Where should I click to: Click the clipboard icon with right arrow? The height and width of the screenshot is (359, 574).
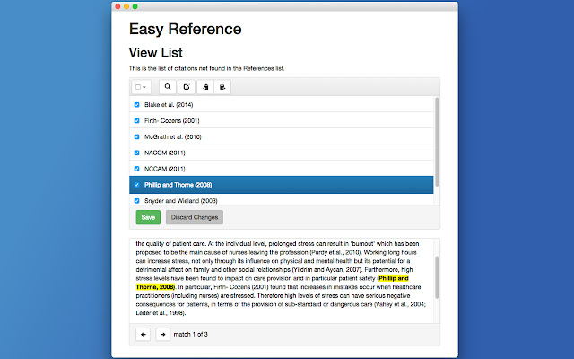tap(222, 87)
